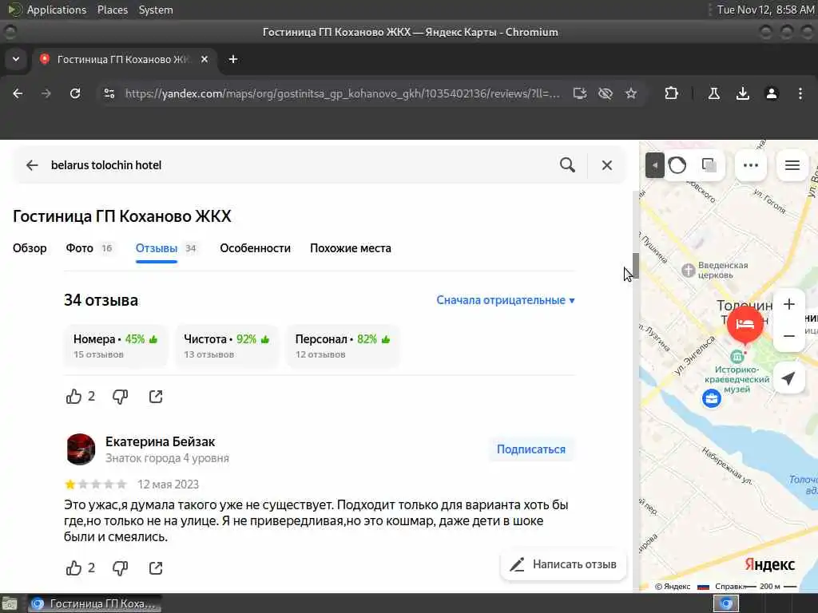Image resolution: width=818 pixels, height=613 pixels.
Task: Bookmark this page with the star icon
Action: click(x=631, y=93)
